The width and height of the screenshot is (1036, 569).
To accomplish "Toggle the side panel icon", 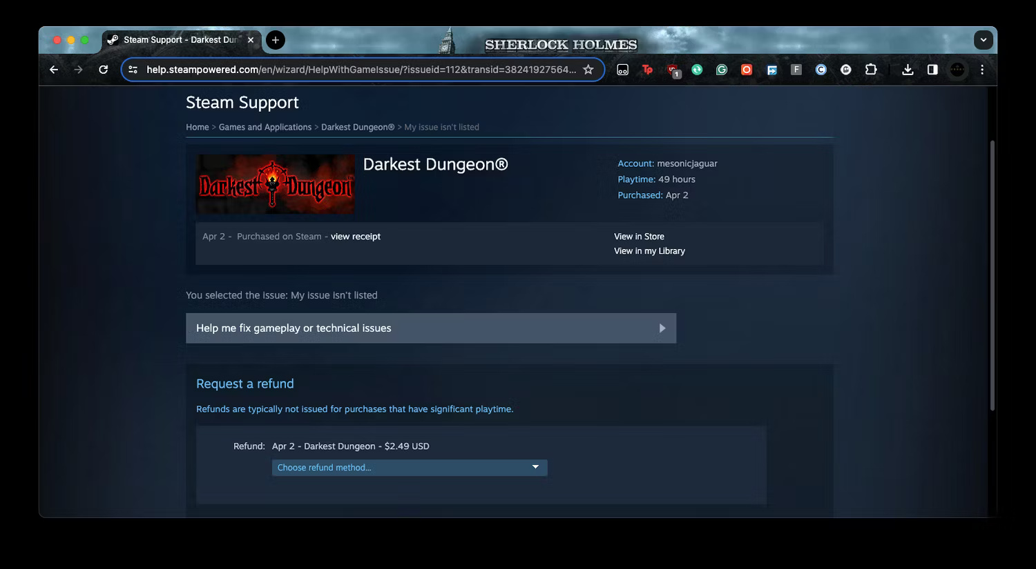I will [x=932, y=69].
